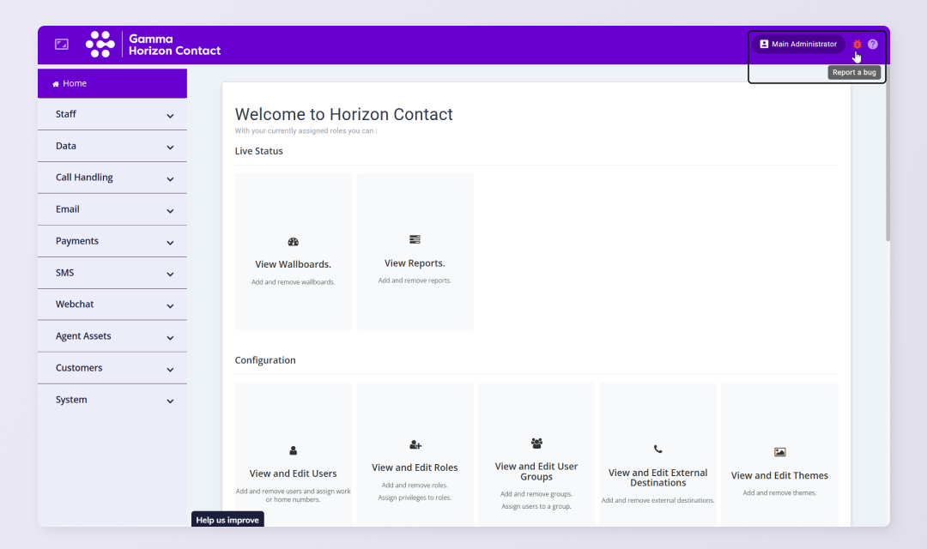927x549 pixels.
Task: Click the User Groups people icon
Action: point(536,443)
